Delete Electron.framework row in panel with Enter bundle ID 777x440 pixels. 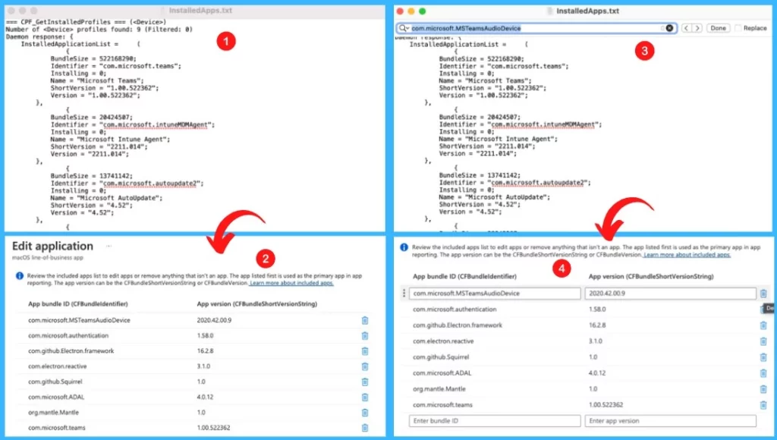(763, 325)
